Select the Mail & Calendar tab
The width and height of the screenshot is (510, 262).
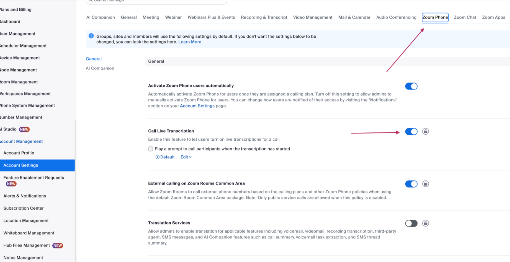pos(354,17)
